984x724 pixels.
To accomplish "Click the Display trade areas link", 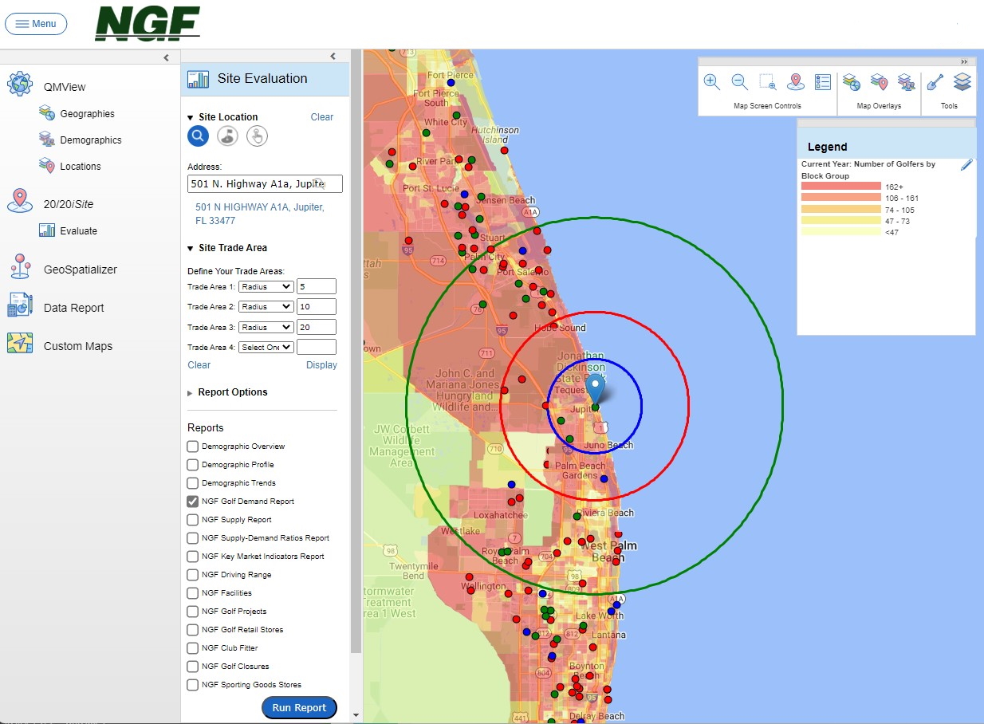I will click(x=321, y=365).
